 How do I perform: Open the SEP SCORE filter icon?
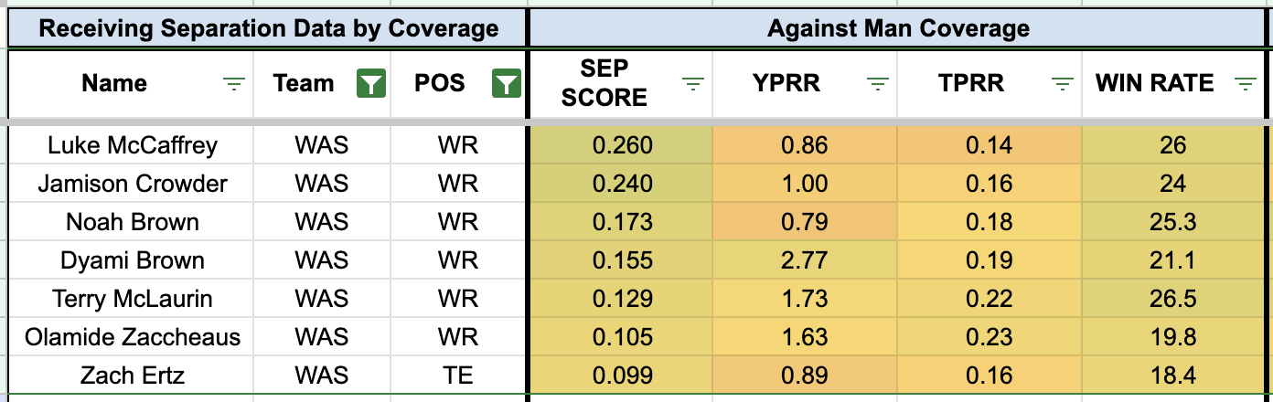[693, 84]
